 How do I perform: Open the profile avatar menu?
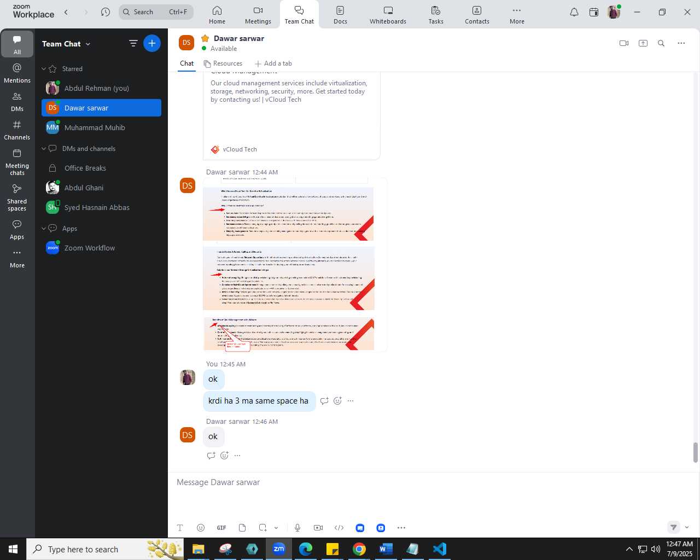pos(614,12)
